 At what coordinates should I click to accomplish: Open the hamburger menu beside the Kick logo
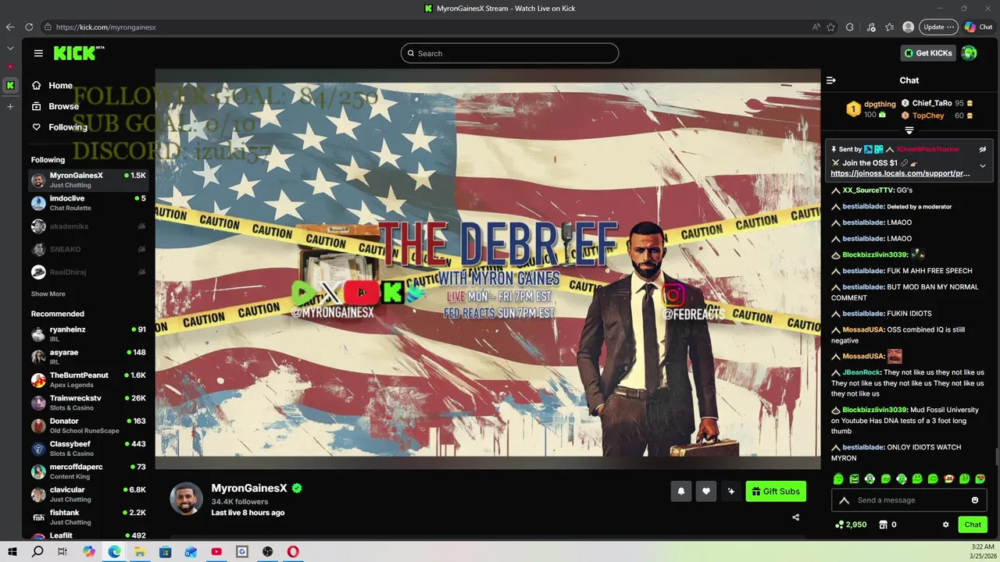pyautogui.click(x=38, y=53)
